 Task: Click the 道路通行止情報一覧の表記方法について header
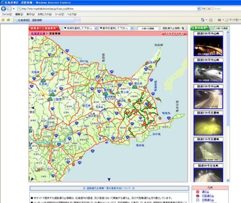click(x=109, y=188)
